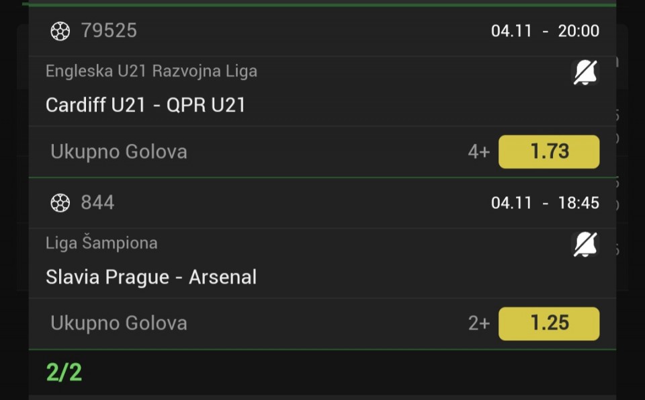The image size is (645, 400).
Task: Click the green 2/2 counter
Action: [64, 372]
